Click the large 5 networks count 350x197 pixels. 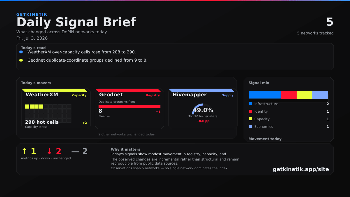pos(330,22)
